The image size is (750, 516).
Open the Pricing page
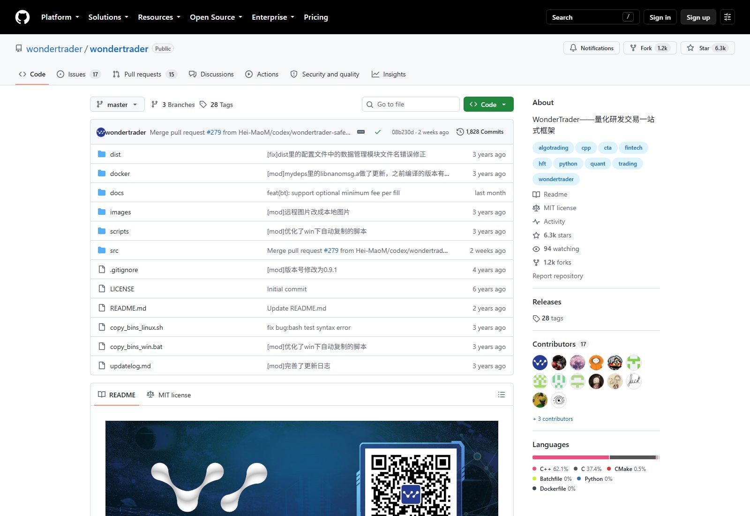316,17
